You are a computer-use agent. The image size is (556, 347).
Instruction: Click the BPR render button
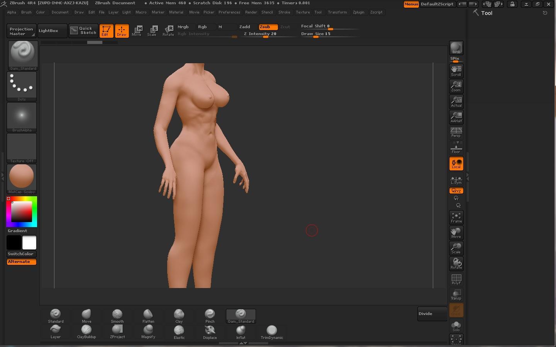tap(456, 48)
